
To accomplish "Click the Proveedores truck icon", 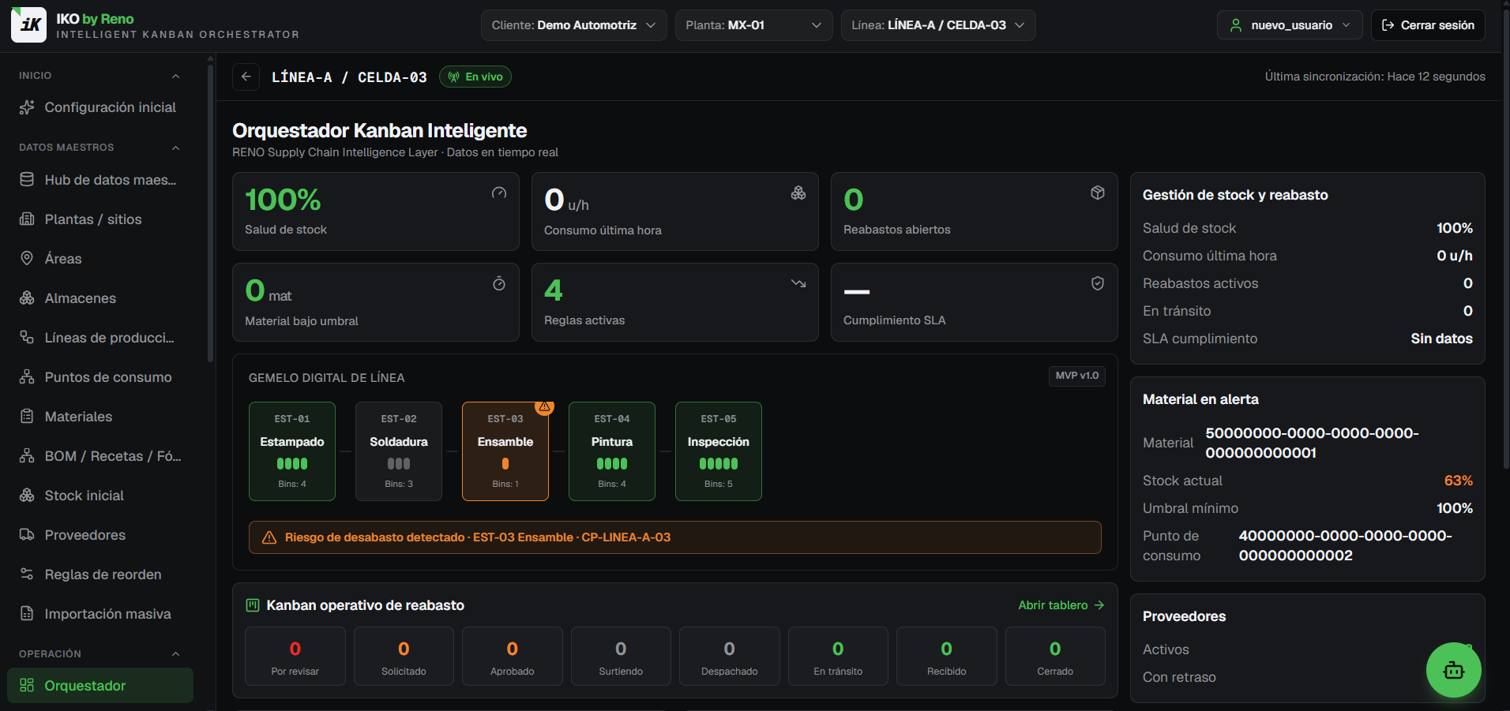I will coord(27,535).
